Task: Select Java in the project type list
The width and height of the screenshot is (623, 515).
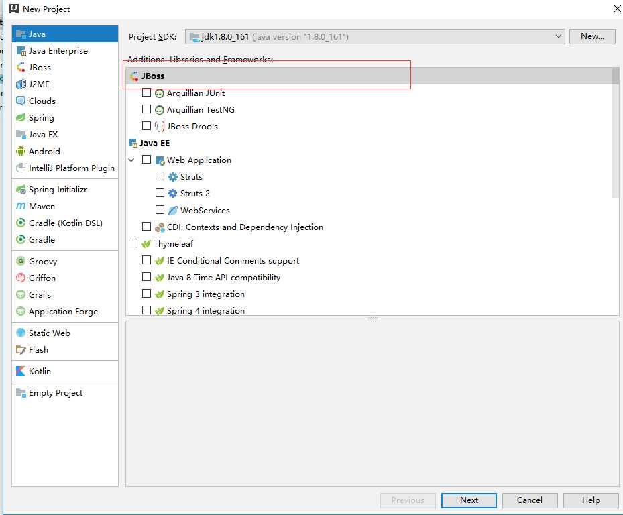Action: coord(65,34)
